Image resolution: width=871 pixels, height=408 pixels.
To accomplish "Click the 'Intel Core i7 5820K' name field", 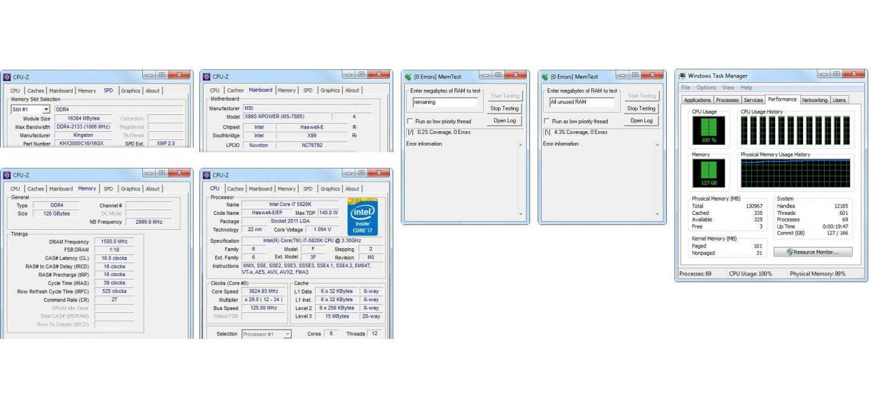I will [291, 205].
